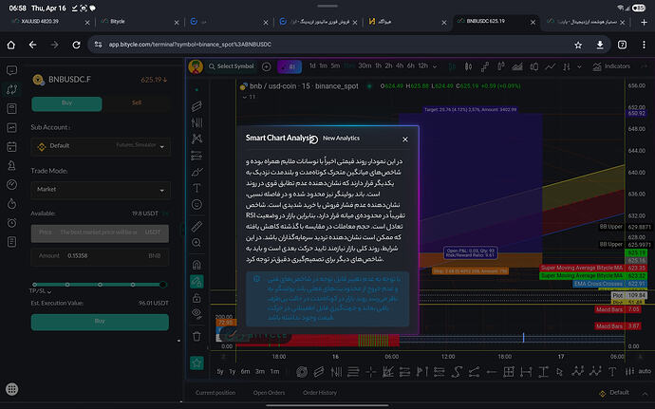The width and height of the screenshot is (655, 409).
Task: Click the Amount input field
Action: pyautogui.click(x=101, y=256)
